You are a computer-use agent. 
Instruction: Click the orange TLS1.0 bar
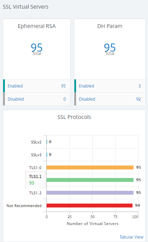(x=90, y=167)
